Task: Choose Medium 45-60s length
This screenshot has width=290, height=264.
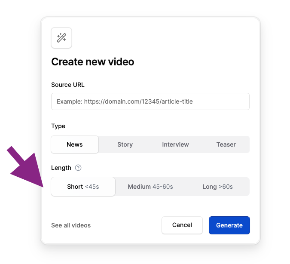Action: [x=150, y=187]
